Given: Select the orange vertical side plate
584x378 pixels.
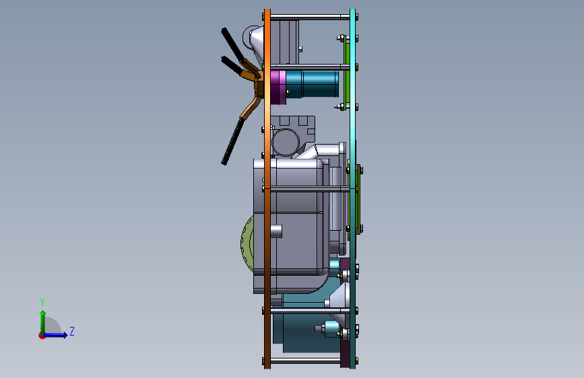Looking at the screenshot, I should 267,189.
